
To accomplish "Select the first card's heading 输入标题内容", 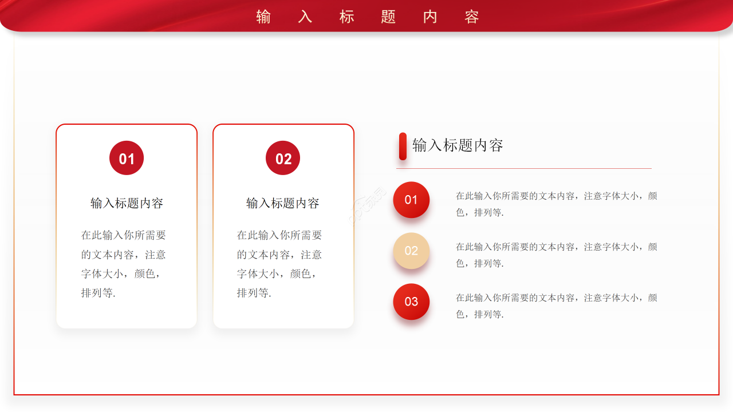I will coord(127,203).
